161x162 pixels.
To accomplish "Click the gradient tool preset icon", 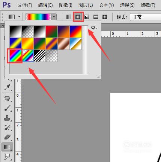I will 12,17.
